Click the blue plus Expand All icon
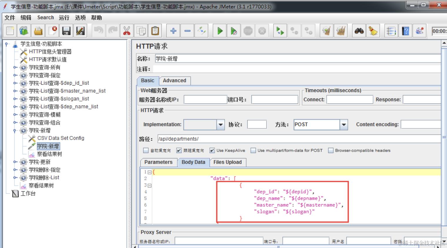This screenshot has width=447, height=248. (173, 31)
